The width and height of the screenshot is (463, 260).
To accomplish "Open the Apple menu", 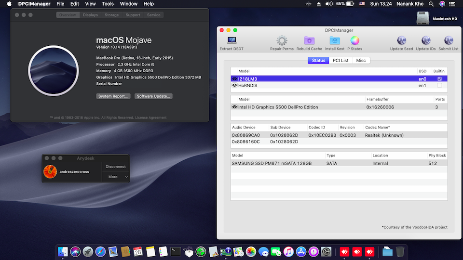I will [9, 4].
